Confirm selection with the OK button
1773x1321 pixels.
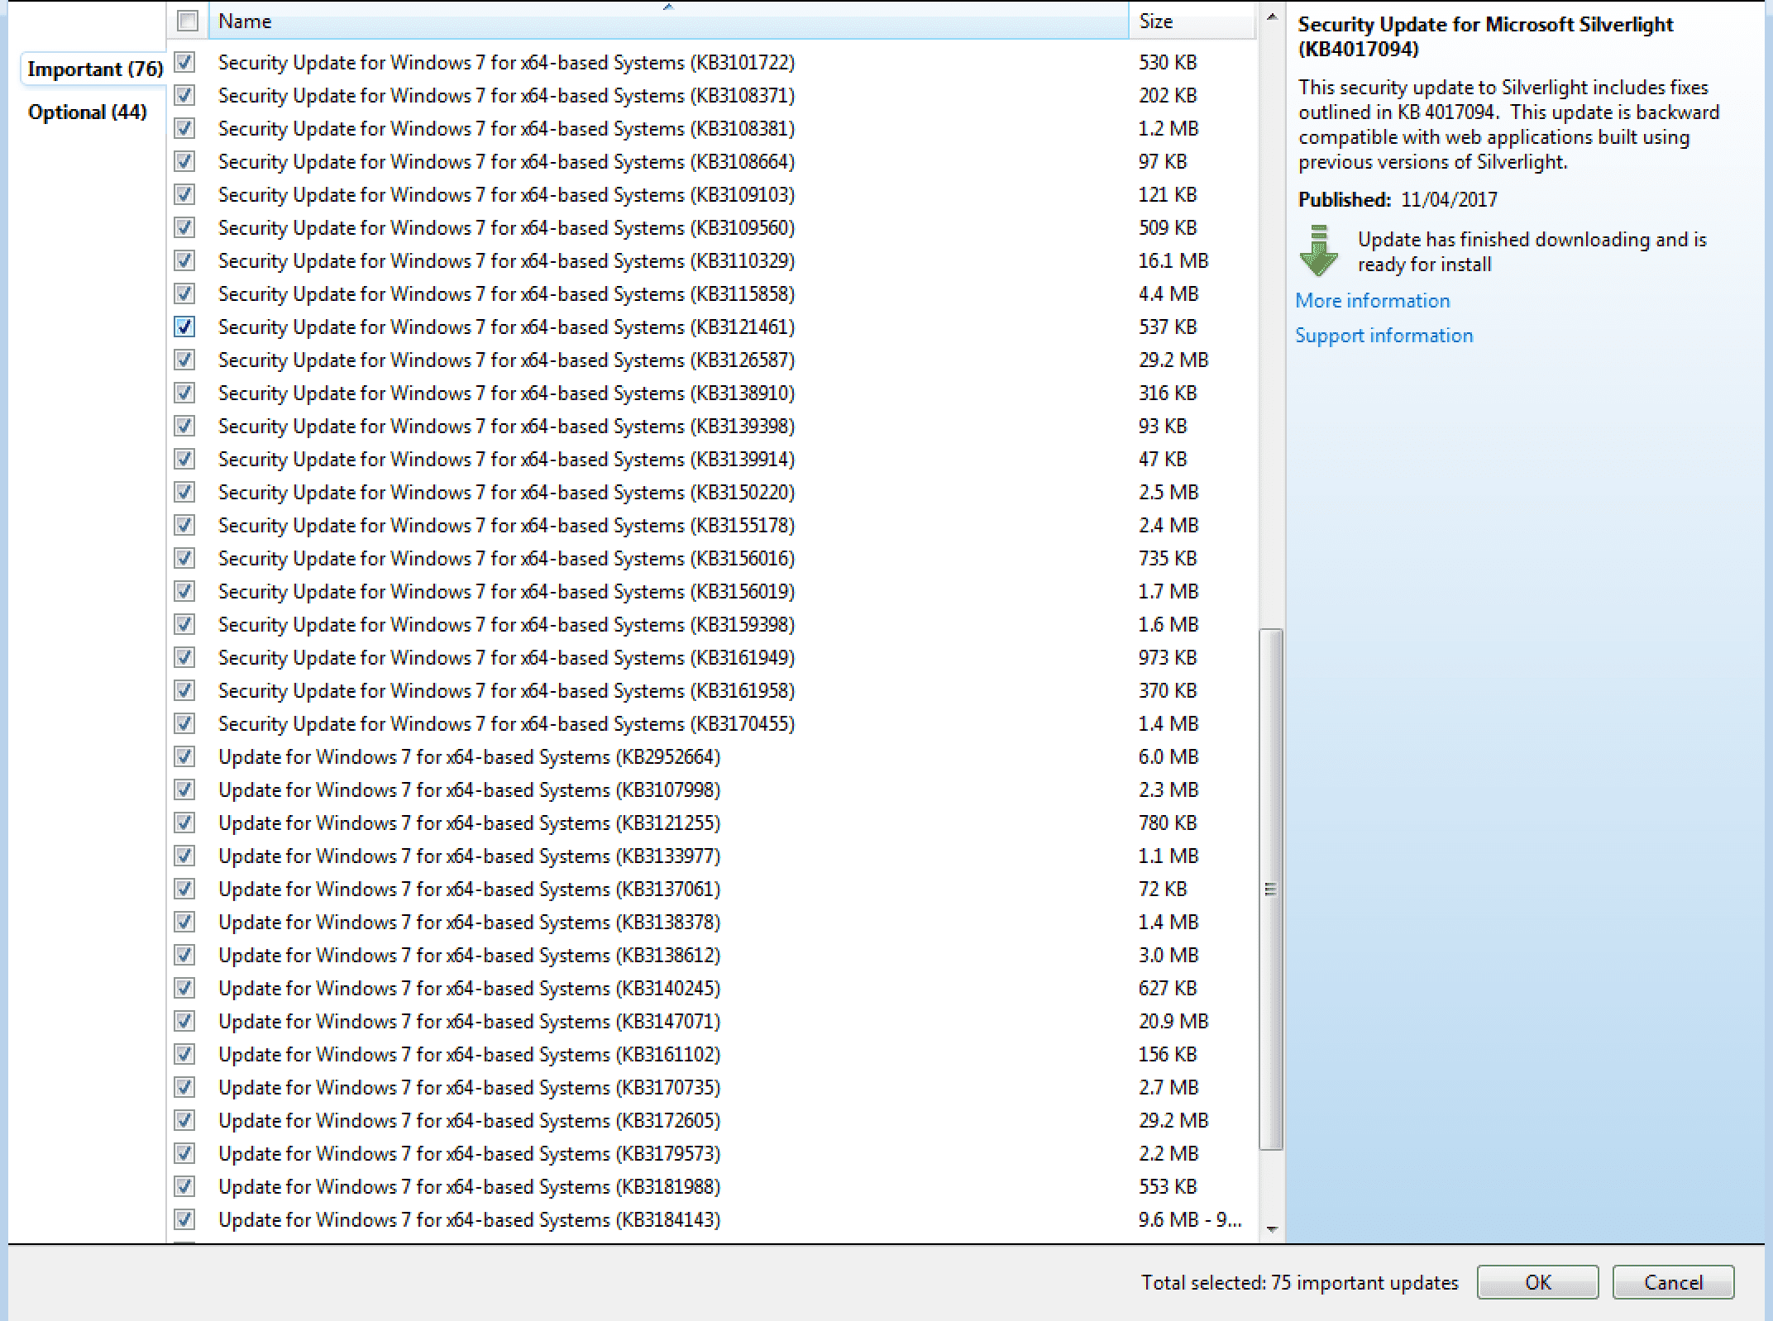tap(1537, 1282)
